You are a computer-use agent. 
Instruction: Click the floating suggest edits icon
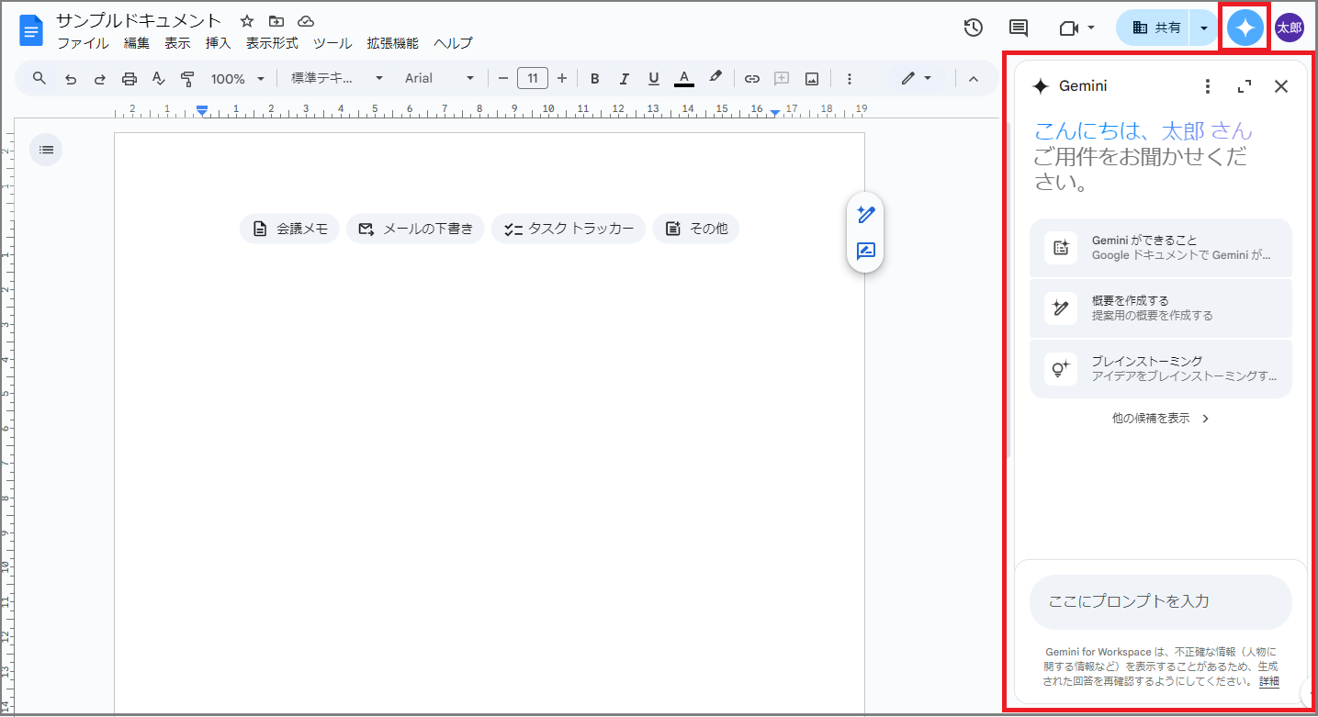(865, 252)
